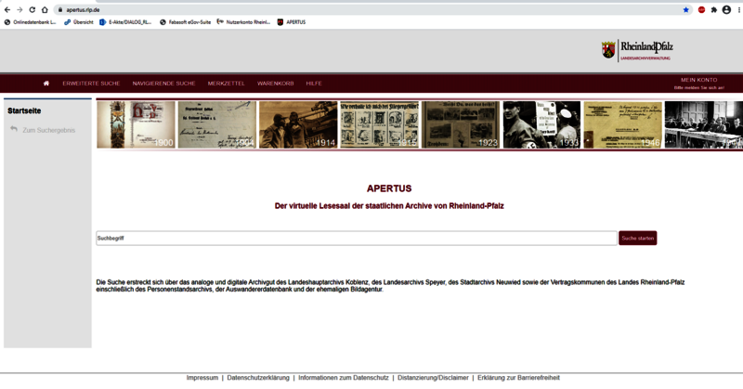Open the Datenschutzerklärung footer link
743x389 pixels.
[x=258, y=378]
